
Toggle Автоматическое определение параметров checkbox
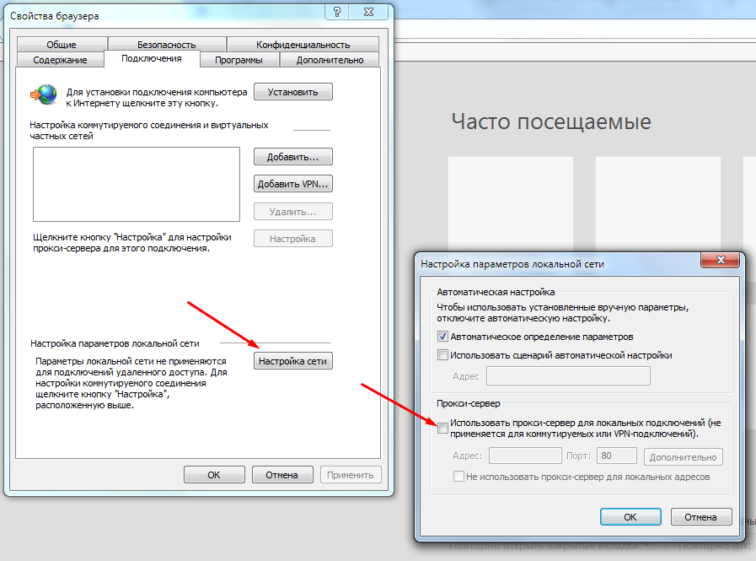pyautogui.click(x=443, y=337)
